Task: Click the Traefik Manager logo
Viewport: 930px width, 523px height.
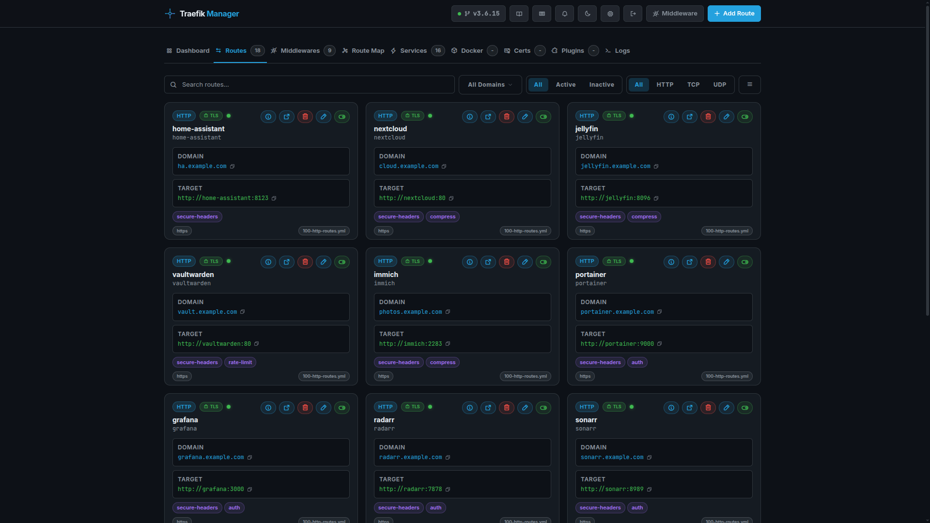Action: (202, 14)
